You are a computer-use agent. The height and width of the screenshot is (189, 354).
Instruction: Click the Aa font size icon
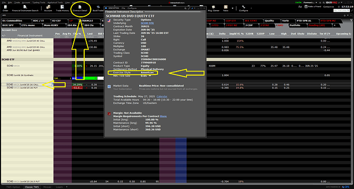tap(300, 7)
